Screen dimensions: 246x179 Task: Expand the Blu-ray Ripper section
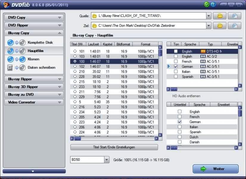pos(34,79)
